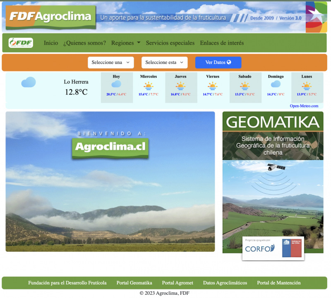Open the 'Seleccione una' dropdown
This screenshot has width=331, height=298.
click(x=111, y=62)
